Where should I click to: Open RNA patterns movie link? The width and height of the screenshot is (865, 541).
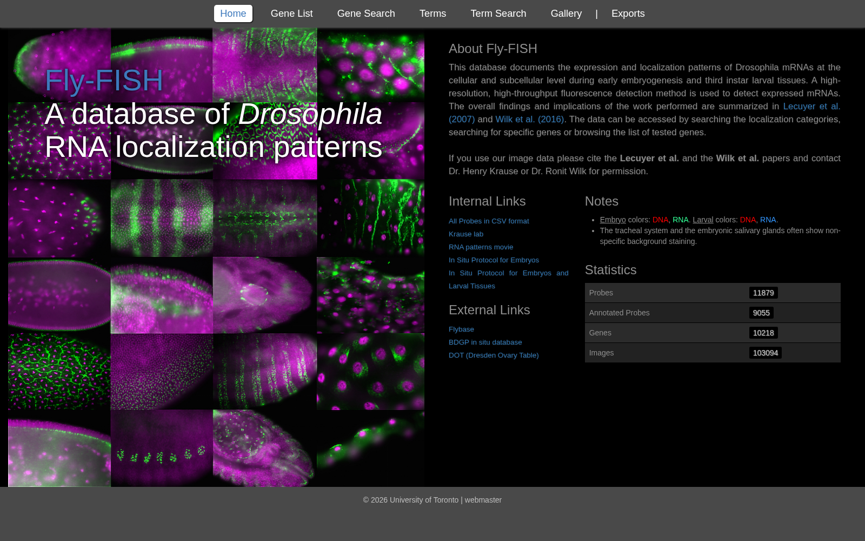pyautogui.click(x=481, y=247)
